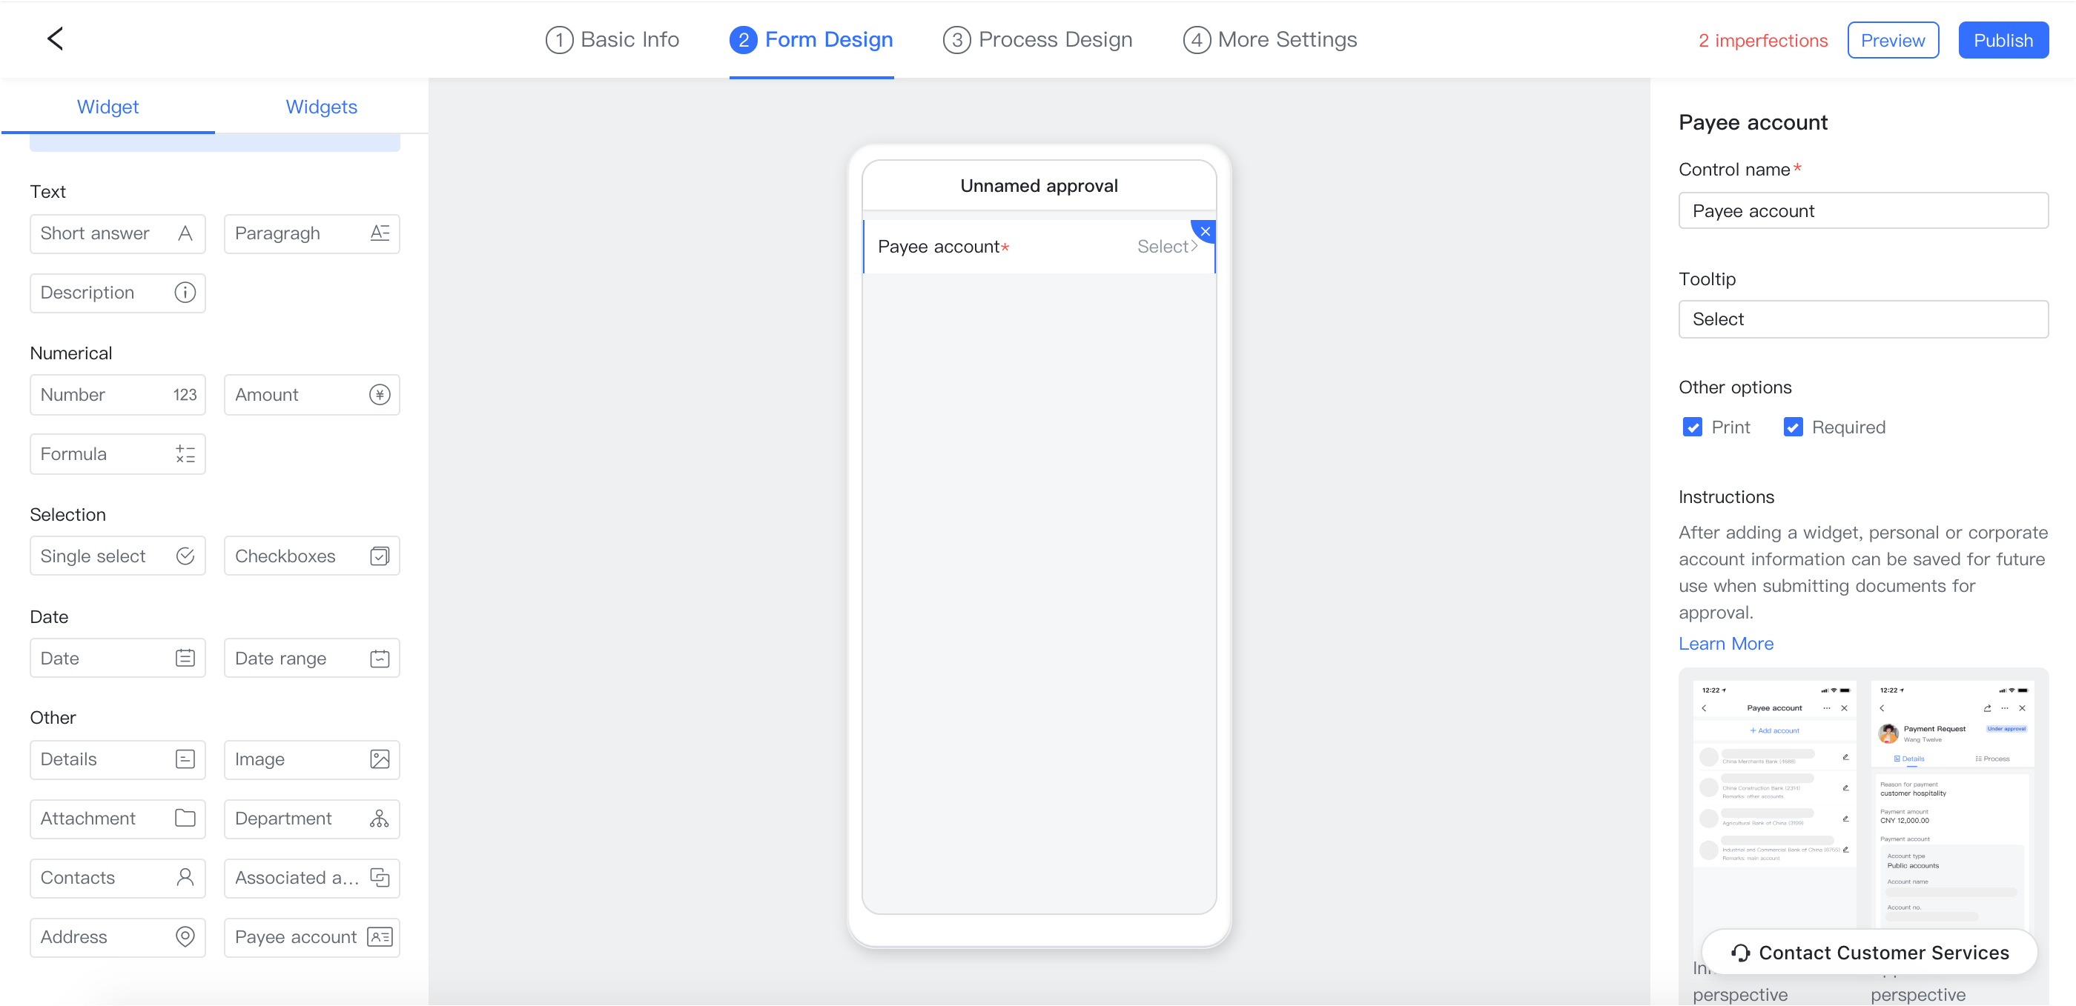Image resolution: width=2076 pixels, height=1006 pixels.
Task: Uncheck the Print option
Action: coord(1693,427)
